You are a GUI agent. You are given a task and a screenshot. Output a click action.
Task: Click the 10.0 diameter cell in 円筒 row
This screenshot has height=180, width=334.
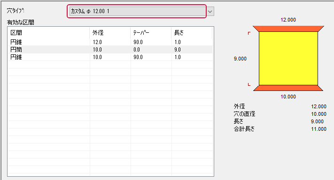point(97,50)
